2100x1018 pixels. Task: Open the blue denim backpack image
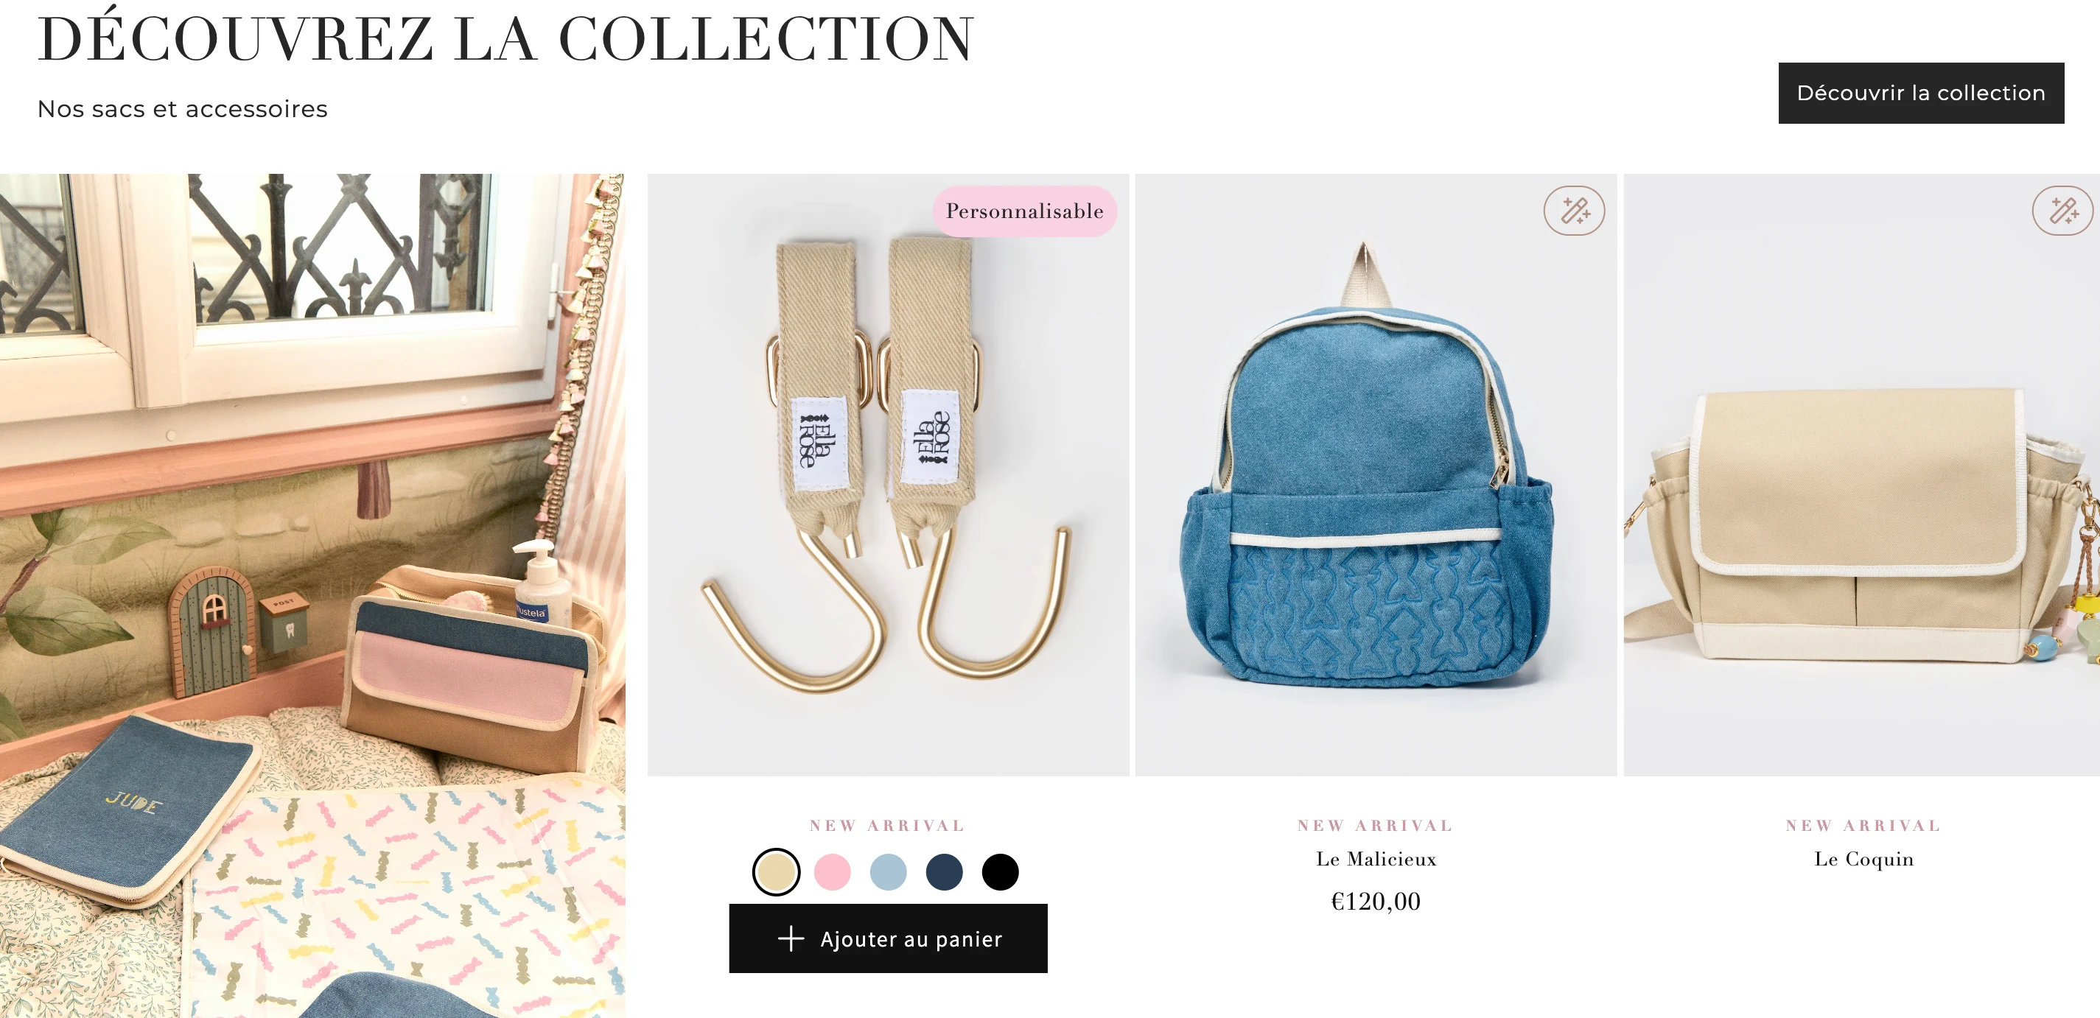[x=1376, y=474]
